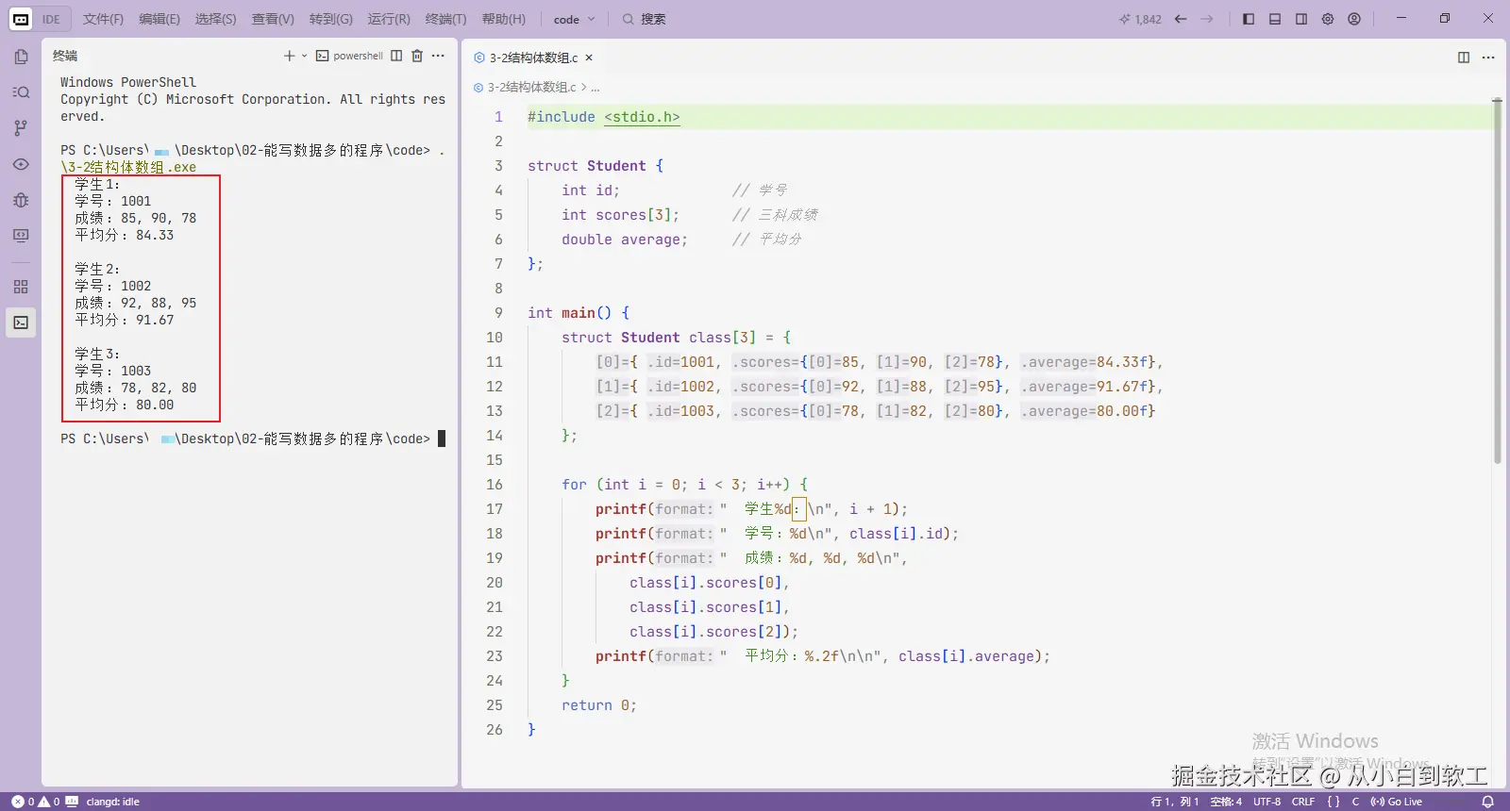The height and width of the screenshot is (811, 1510).
Task: Close the 3-2结构体数组.c tab
Action: [589, 58]
